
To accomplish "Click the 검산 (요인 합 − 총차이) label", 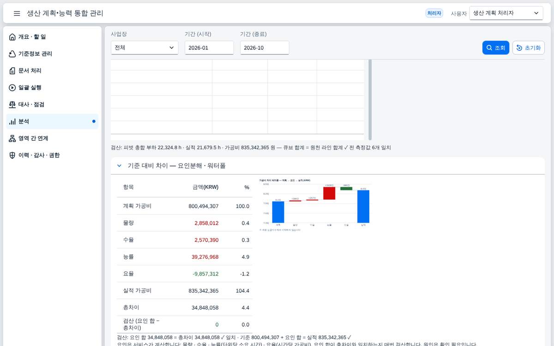I will pyautogui.click(x=141, y=324).
